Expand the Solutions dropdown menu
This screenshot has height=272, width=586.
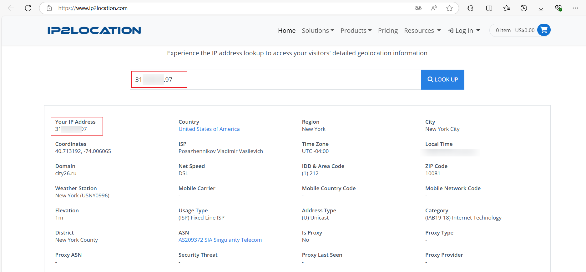[x=318, y=31]
